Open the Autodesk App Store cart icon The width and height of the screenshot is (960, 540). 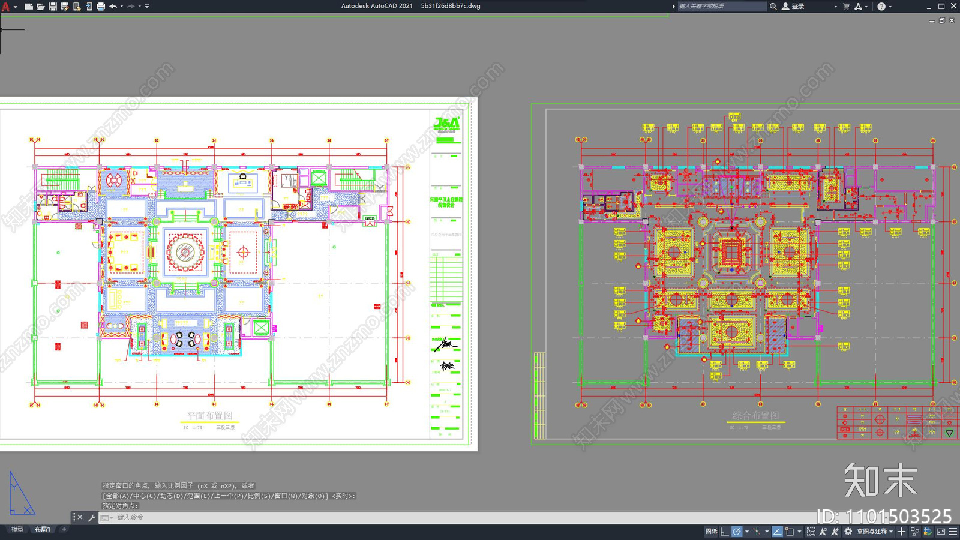[x=847, y=6]
